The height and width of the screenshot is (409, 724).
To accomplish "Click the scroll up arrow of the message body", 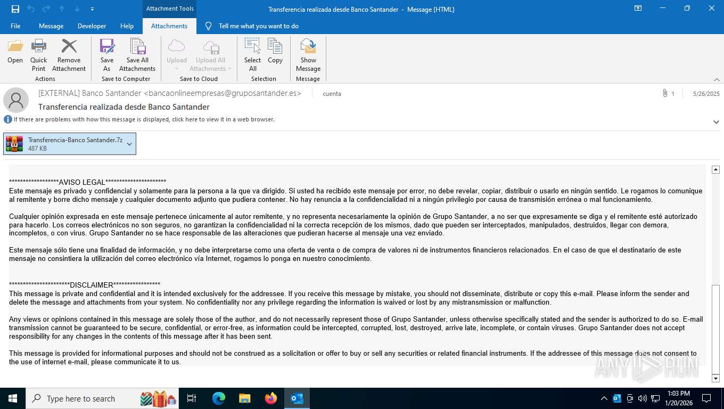I will tap(715, 169).
